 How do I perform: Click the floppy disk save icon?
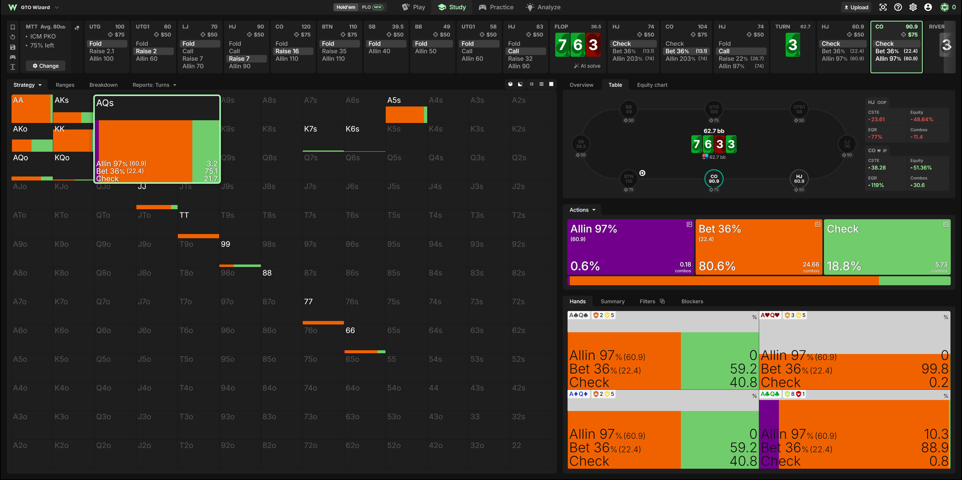click(13, 47)
